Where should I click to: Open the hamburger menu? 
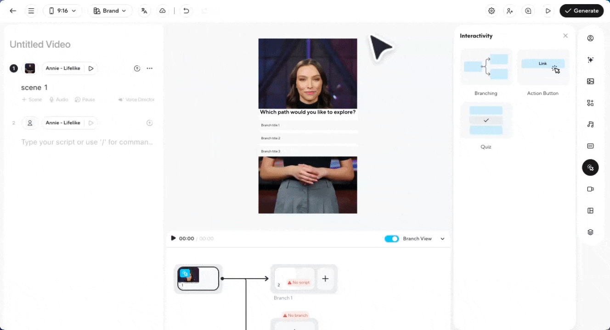tap(31, 11)
